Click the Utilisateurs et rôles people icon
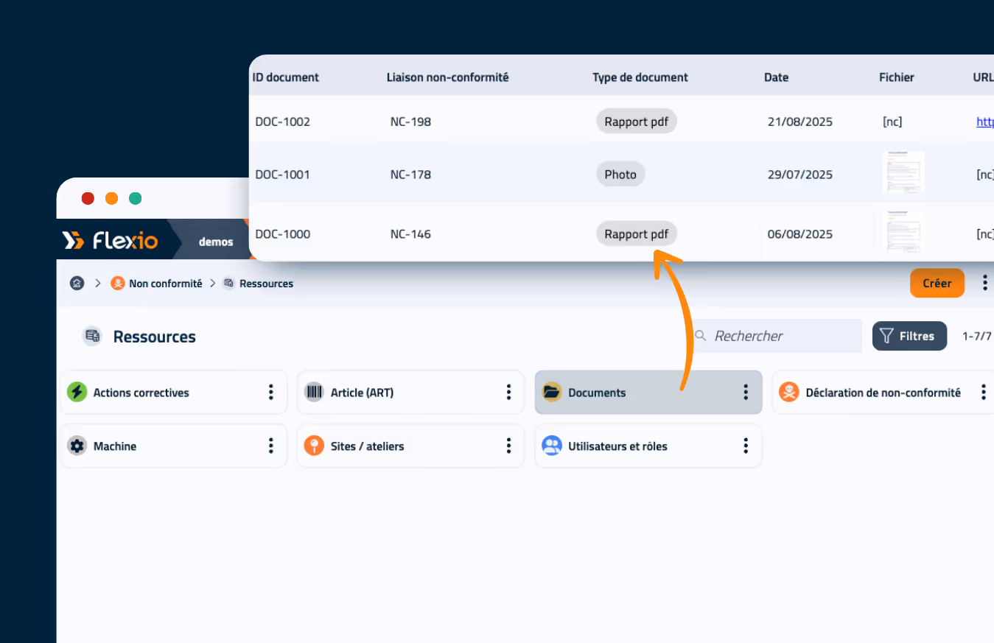994x643 pixels. 552,446
